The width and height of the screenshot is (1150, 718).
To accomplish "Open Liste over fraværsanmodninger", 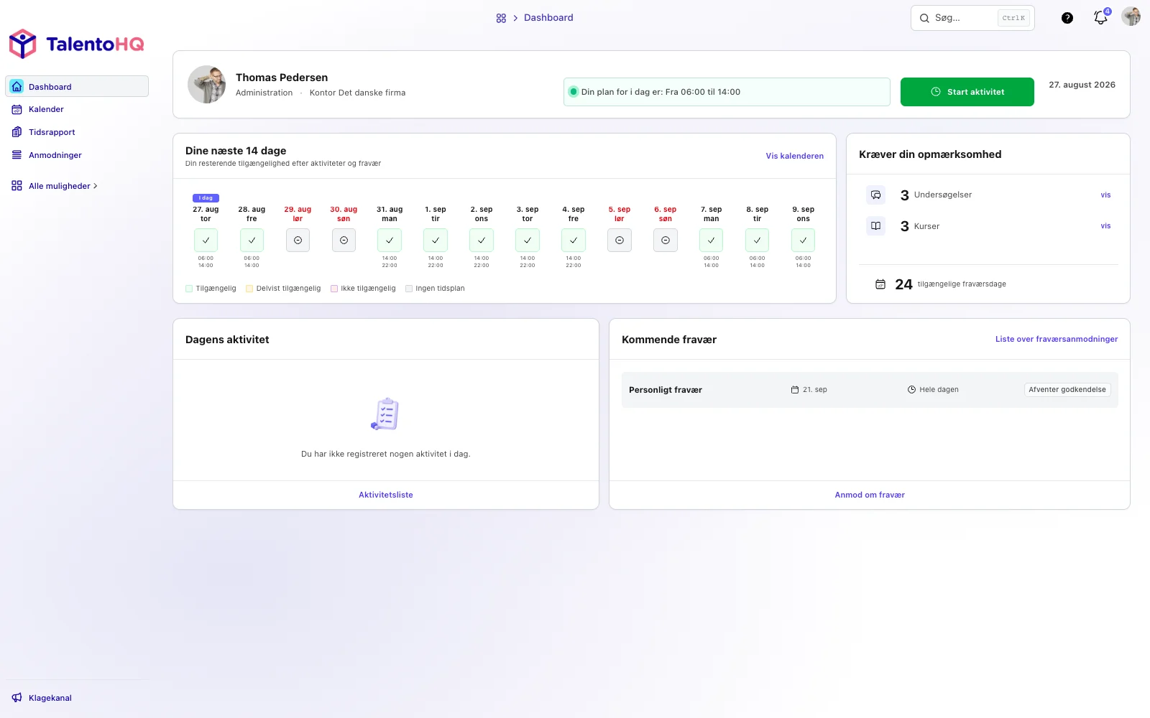I will (1057, 339).
